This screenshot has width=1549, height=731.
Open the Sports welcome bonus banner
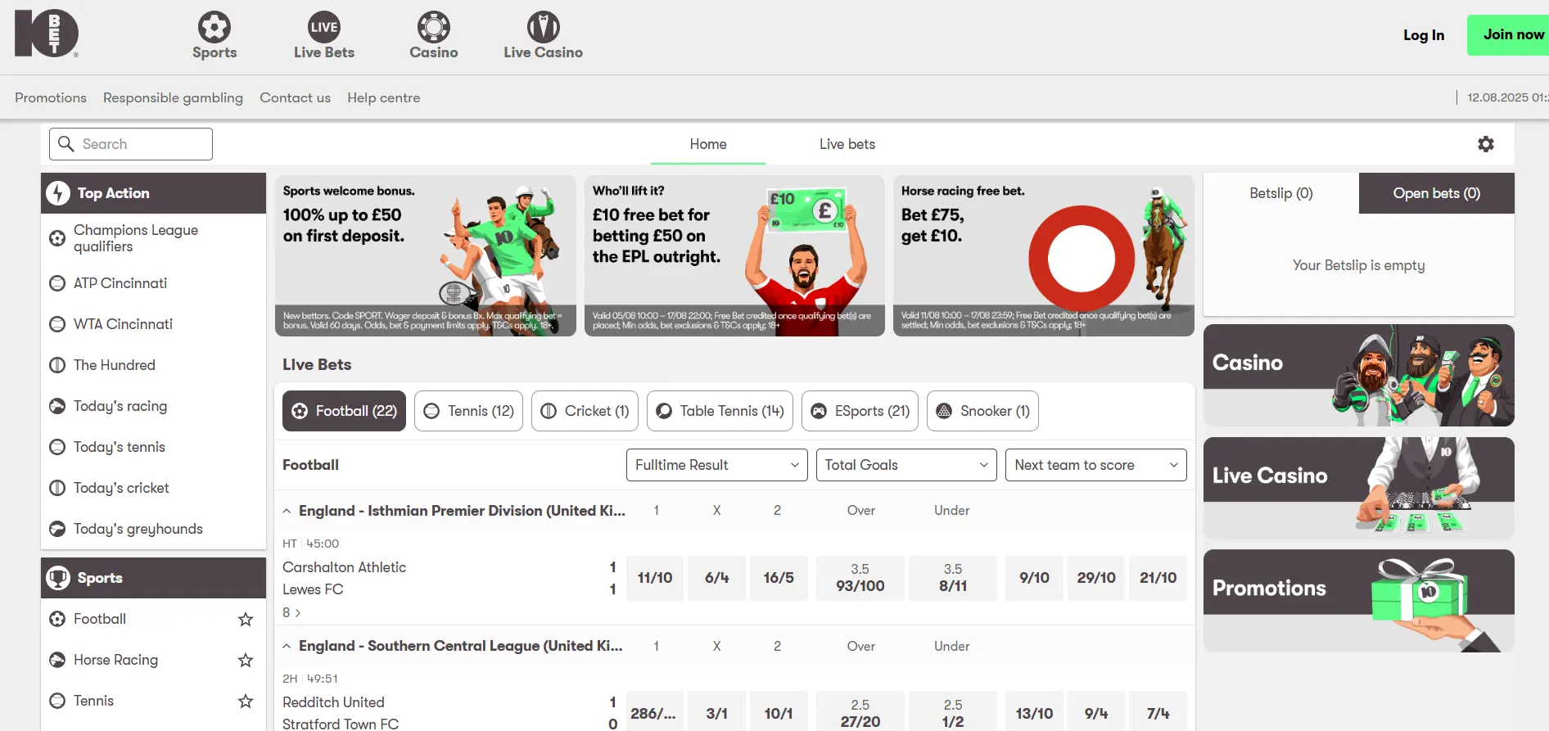[426, 255]
